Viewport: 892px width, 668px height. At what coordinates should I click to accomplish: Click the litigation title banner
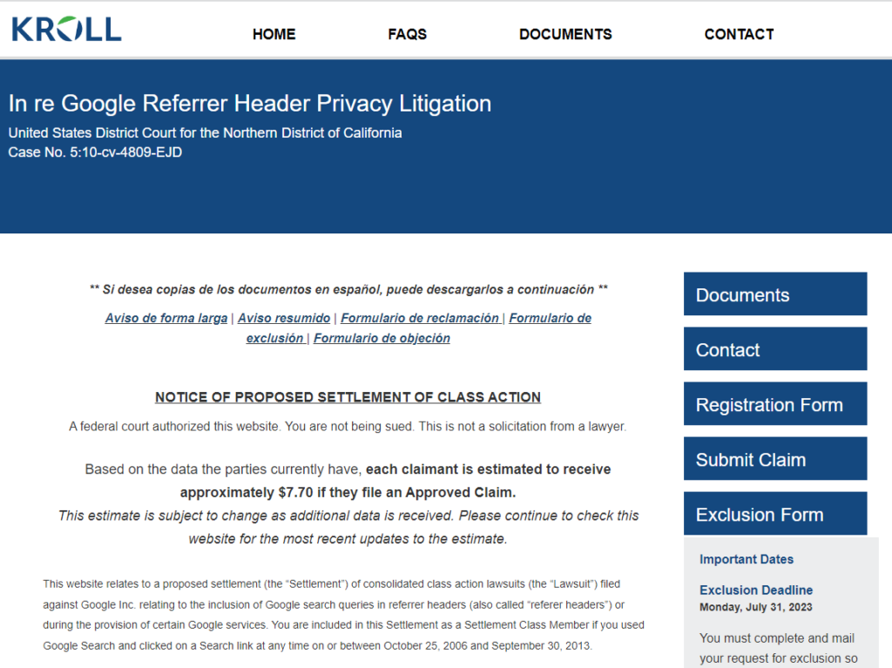pyautogui.click(x=249, y=103)
